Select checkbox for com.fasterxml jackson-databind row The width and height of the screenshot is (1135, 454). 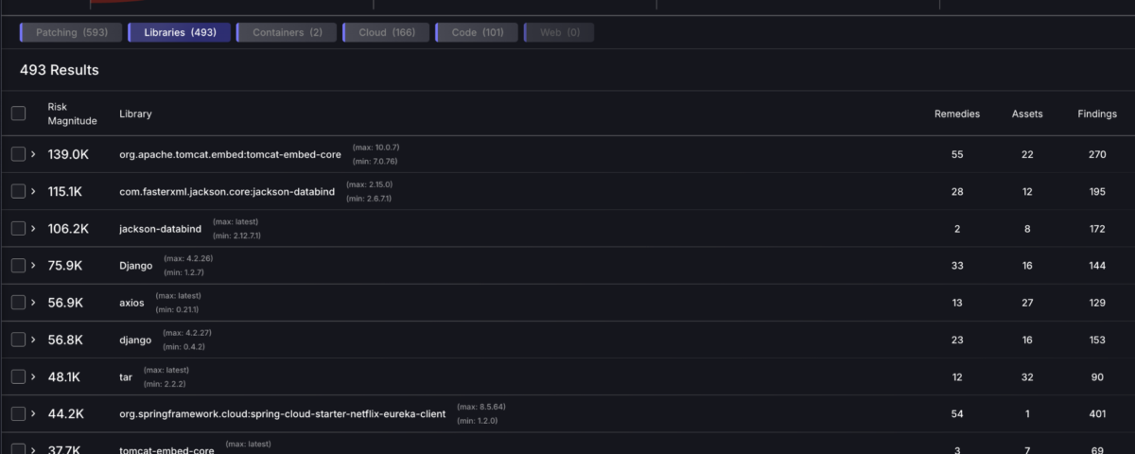(x=18, y=191)
